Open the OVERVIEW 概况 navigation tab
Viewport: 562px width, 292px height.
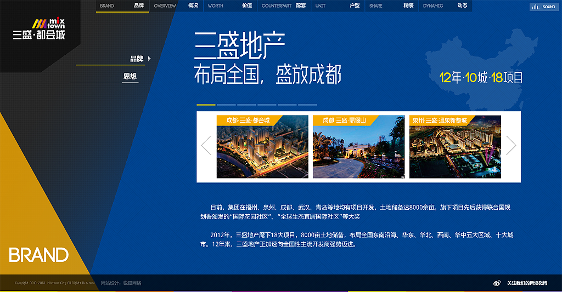click(176, 6)
